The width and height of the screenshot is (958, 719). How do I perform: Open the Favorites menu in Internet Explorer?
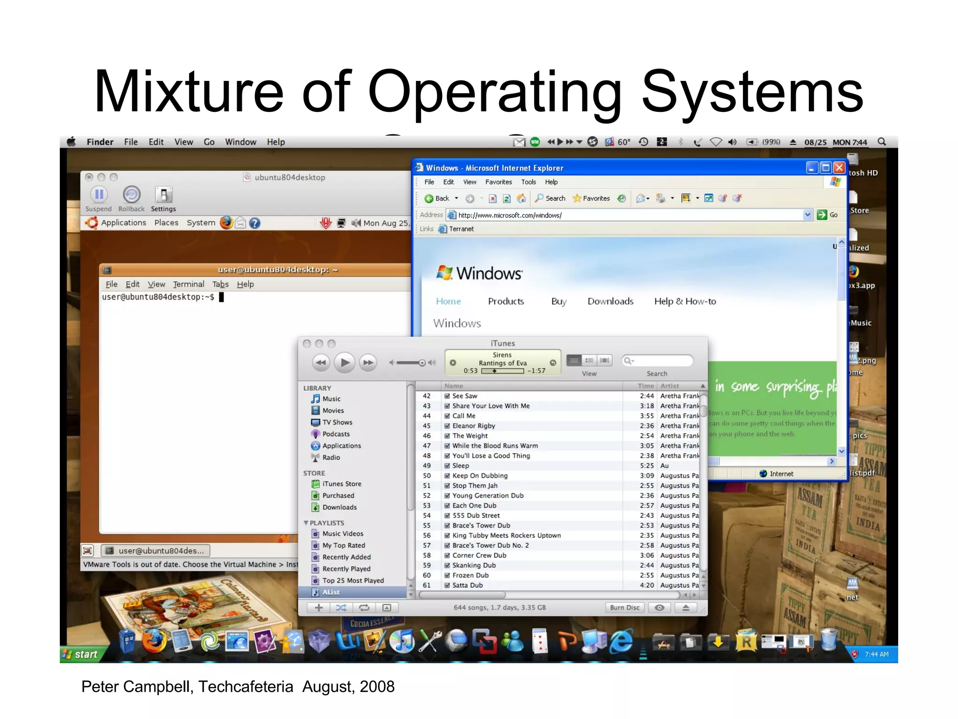coord(499,182)
